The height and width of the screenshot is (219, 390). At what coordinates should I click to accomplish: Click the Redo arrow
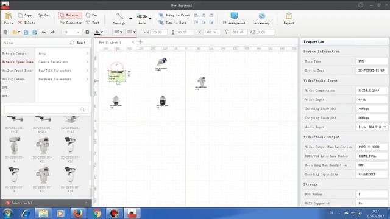[52, 32]
